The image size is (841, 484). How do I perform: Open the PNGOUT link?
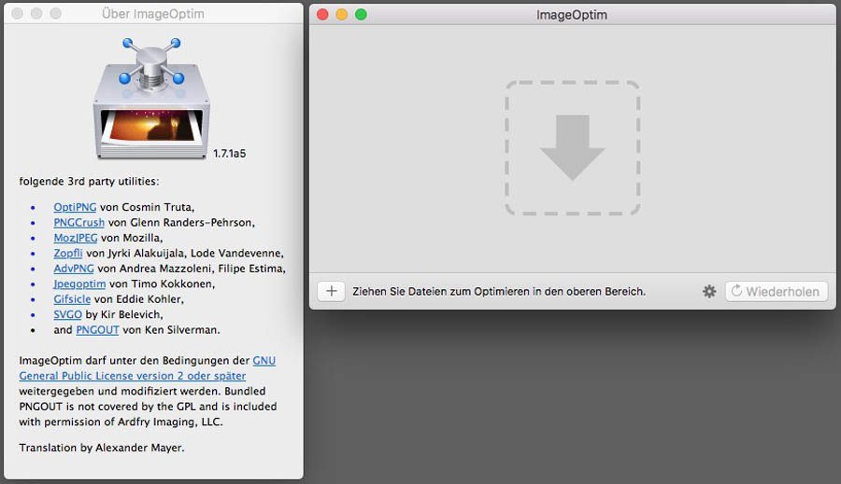click(97, 330)
